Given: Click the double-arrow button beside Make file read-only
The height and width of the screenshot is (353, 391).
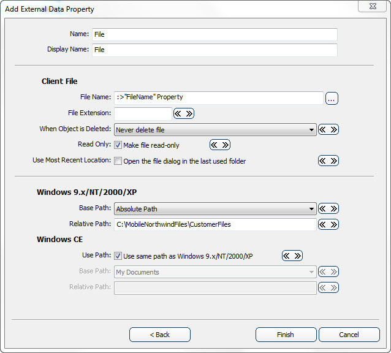Looking at the screenshot, I should tap(220, 145).
